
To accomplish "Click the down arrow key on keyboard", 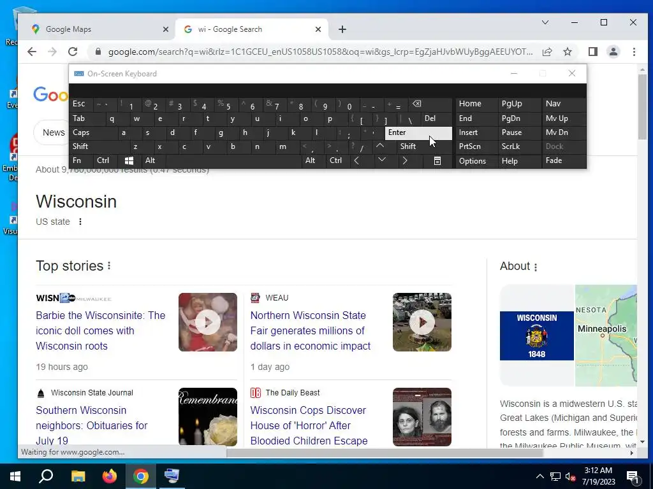I will [x=381, y=160].
